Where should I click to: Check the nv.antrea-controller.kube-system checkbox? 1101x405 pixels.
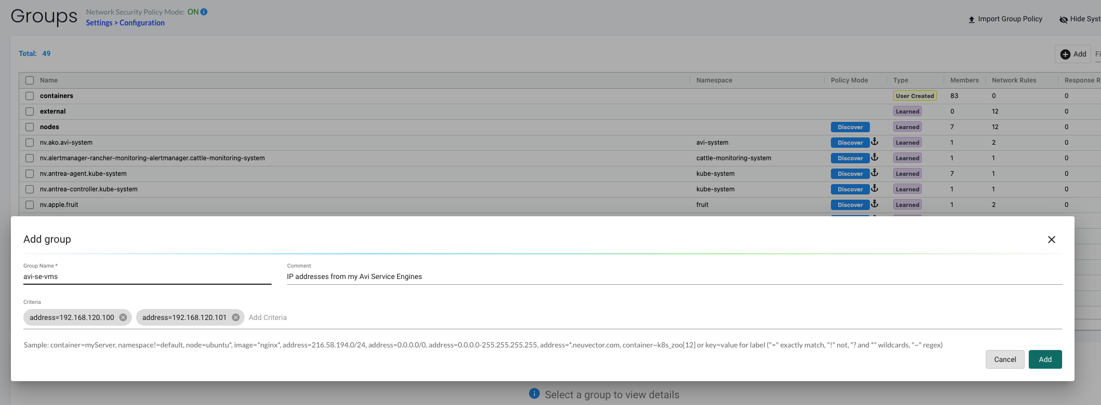click(x=30, y=189)
